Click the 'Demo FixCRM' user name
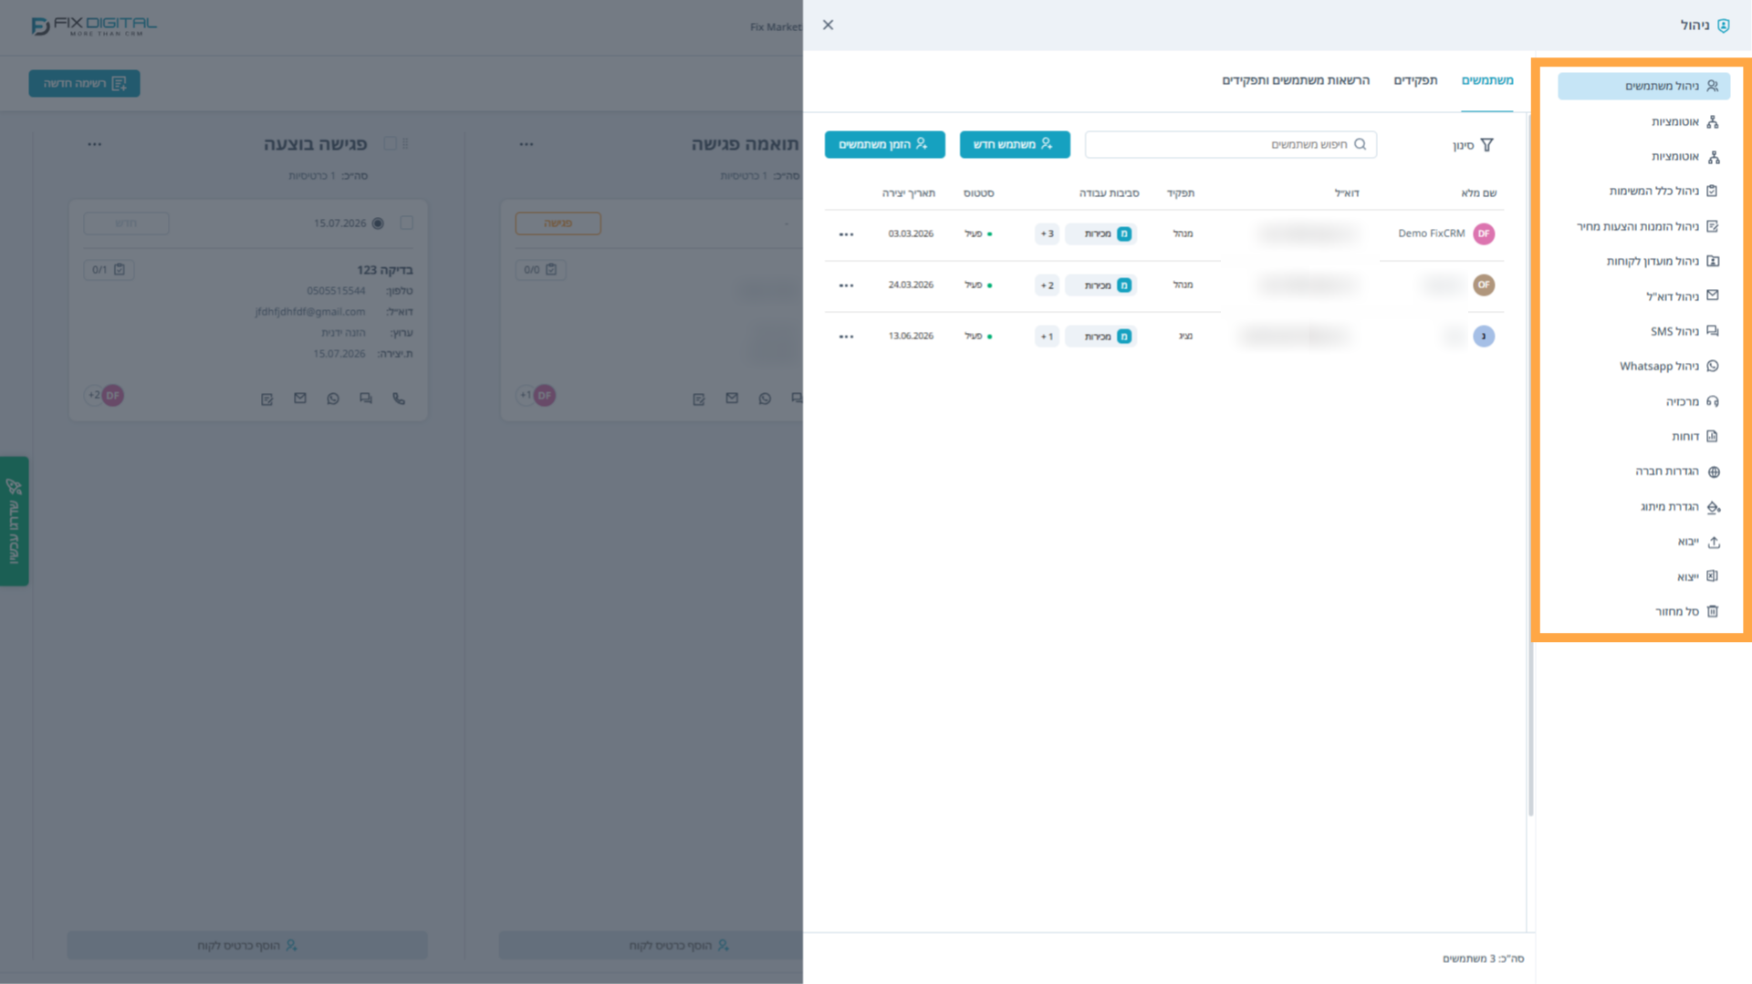Screen dimensions: 1752x984 [1431, 233]
